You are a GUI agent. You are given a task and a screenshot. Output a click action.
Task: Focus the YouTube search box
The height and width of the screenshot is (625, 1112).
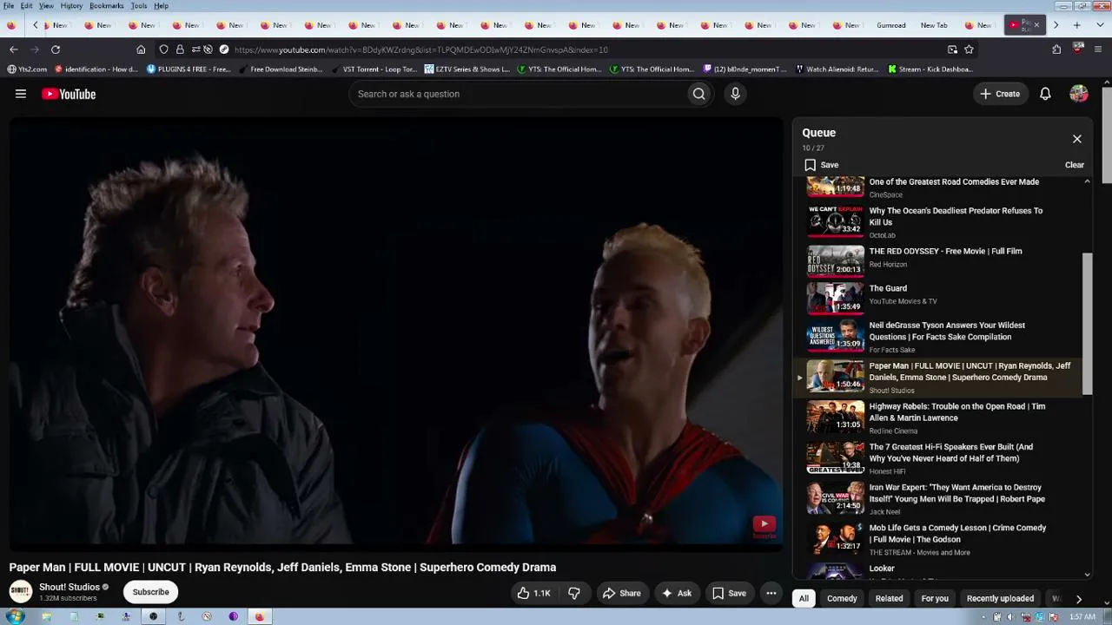517,94
